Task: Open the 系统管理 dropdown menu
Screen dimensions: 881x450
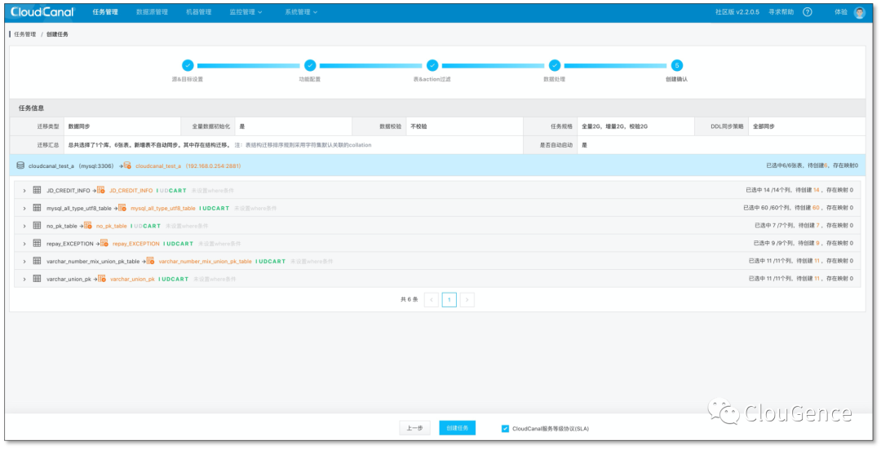Action: pyautogui.click(x=300, y=11)
